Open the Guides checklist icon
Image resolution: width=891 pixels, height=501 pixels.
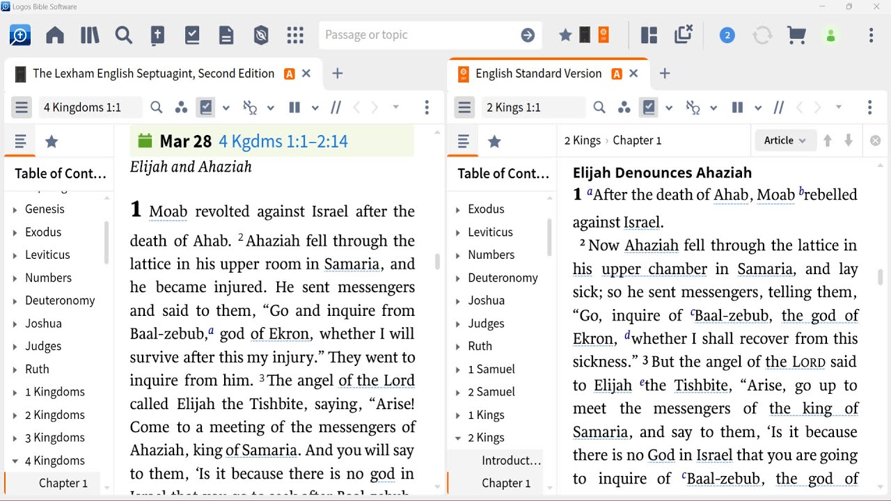192,35
